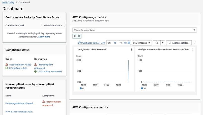Click the noncompliant rule warning icon
203x115 pixels.
7,65
